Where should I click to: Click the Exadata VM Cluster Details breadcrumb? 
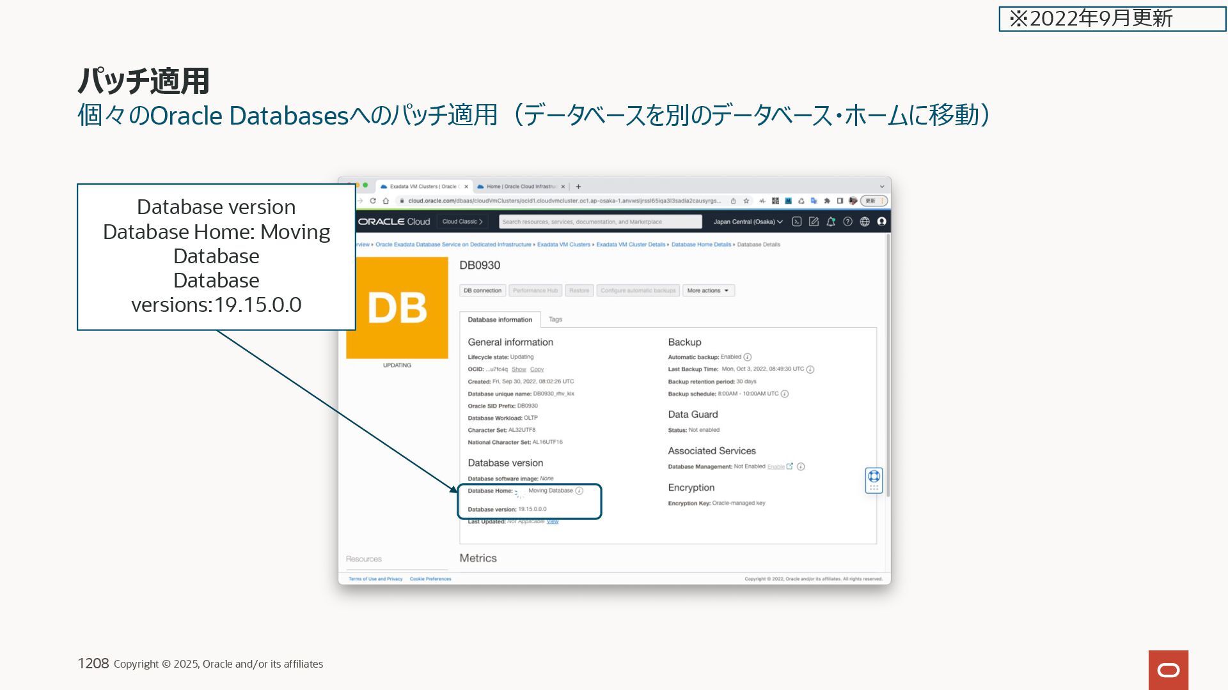pyautogui.click(x=630, y=245)
